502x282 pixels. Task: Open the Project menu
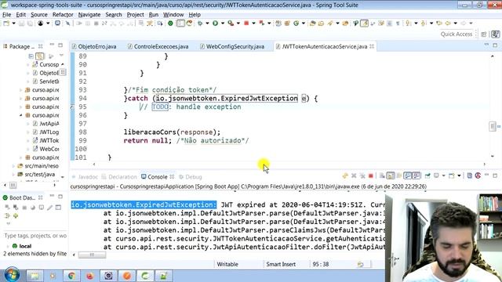135,15
